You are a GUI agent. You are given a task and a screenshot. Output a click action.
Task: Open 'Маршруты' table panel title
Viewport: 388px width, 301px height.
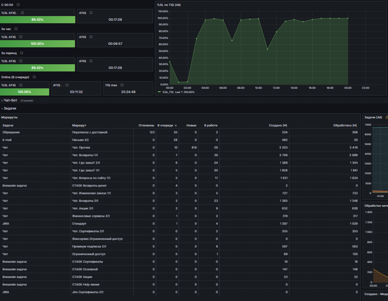tap(9, 118)
